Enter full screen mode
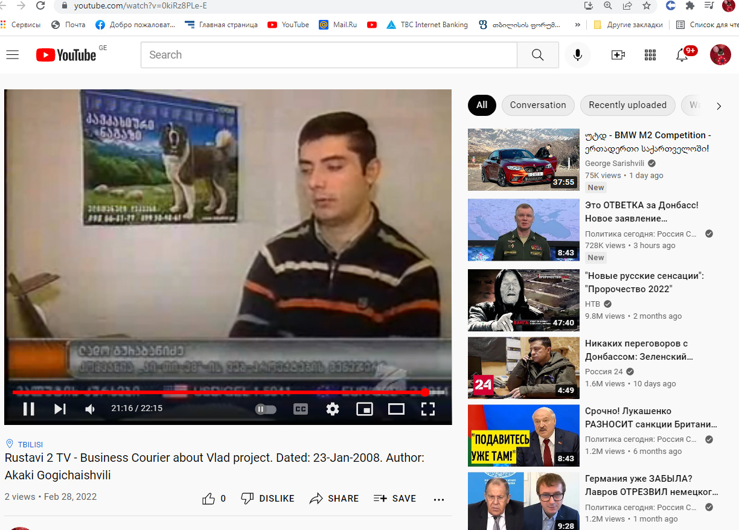 tap(427, 409)
